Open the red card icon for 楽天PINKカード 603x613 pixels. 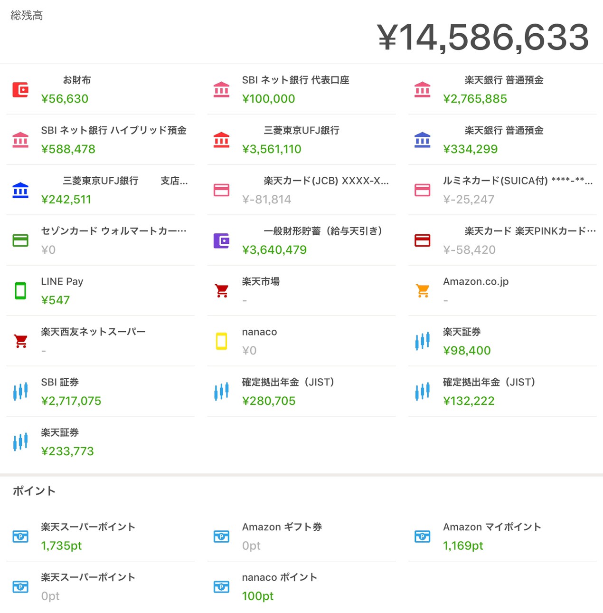423,240
